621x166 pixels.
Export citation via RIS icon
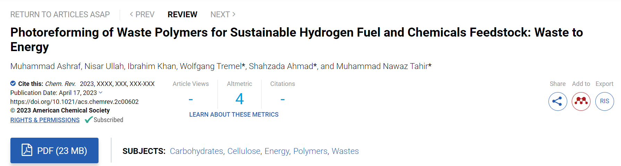(x=605, y=101)
